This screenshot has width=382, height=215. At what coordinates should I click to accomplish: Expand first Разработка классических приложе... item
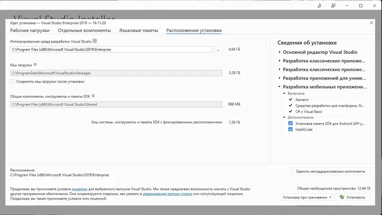click(x=279, y=61)
